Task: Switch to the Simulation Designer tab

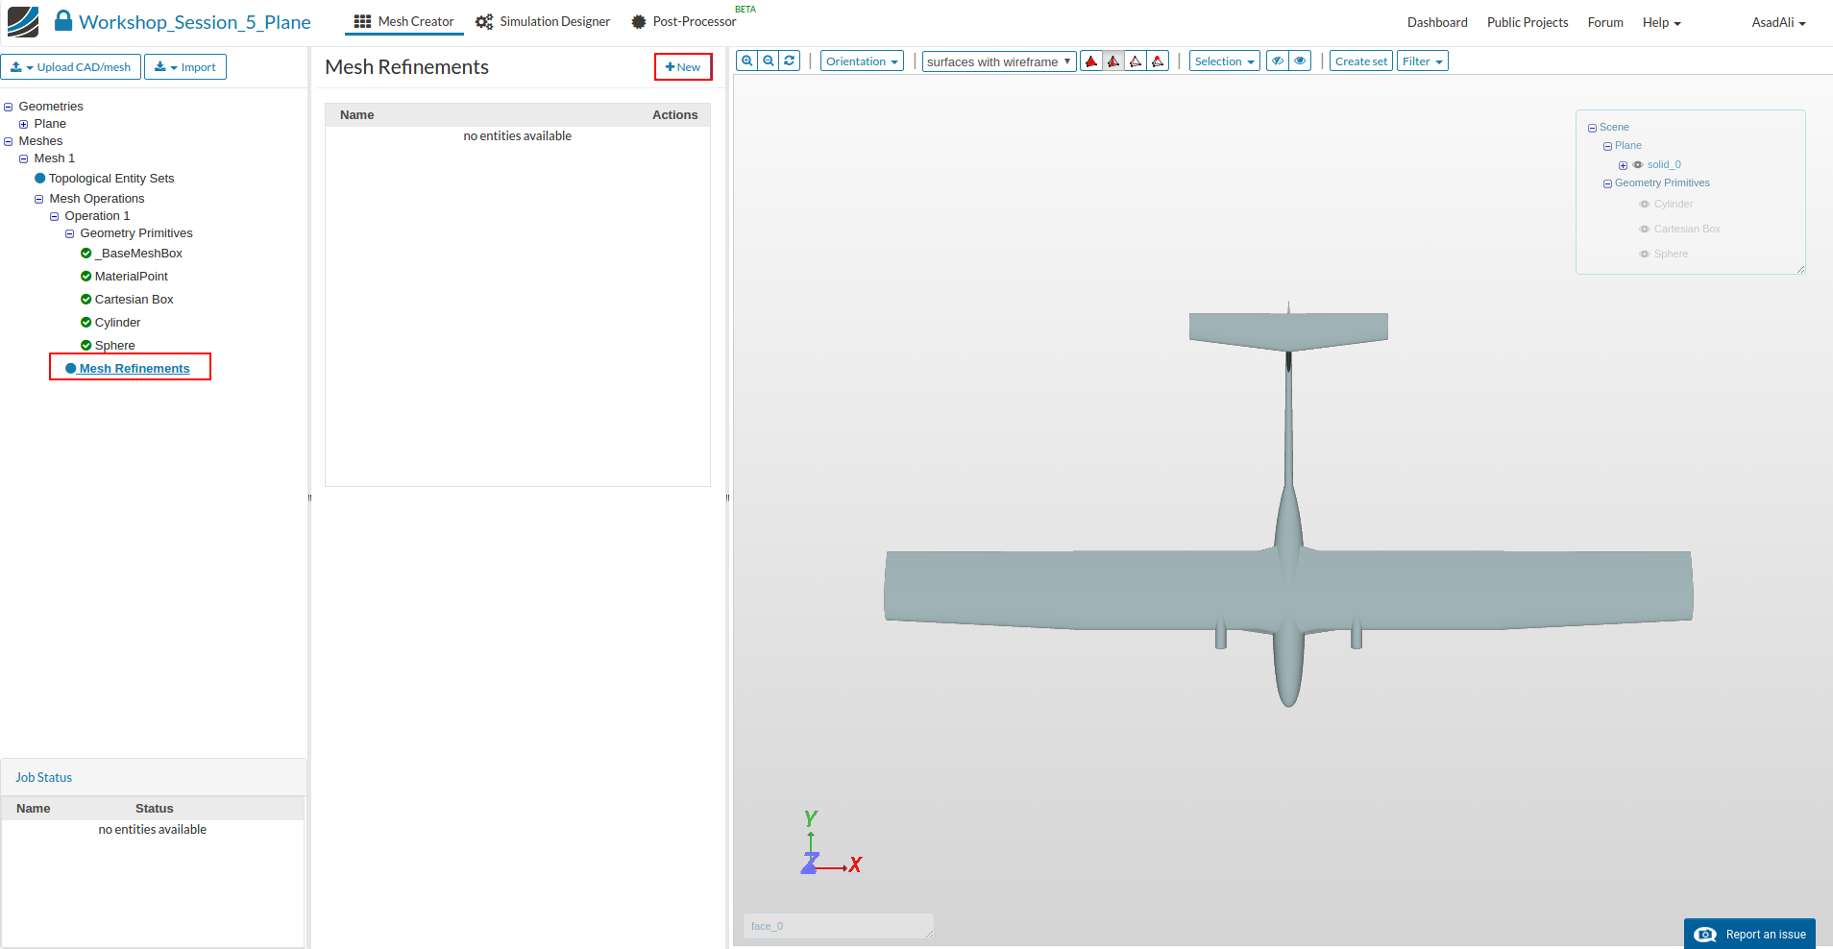Action: pyautogui.click(x=544, y=22)
